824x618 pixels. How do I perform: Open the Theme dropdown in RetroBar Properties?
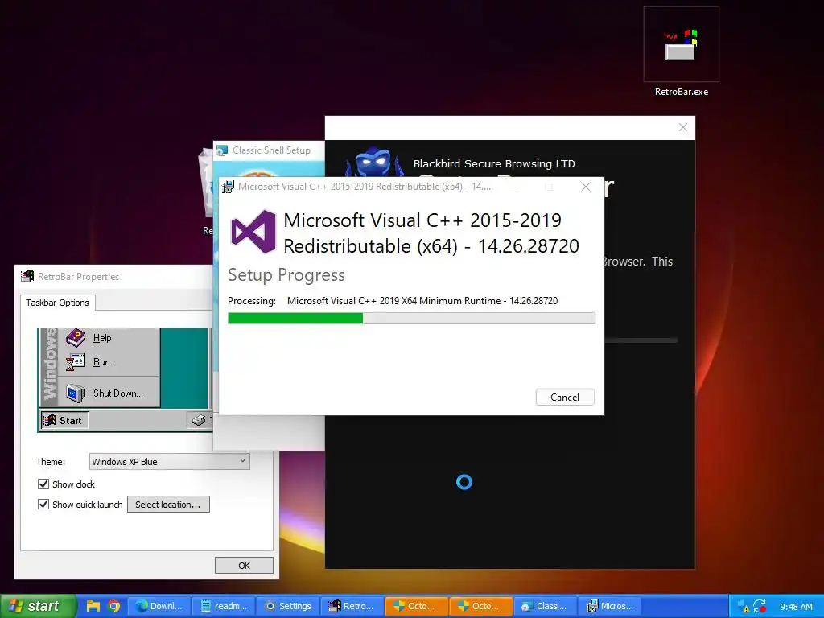(169, 461)
